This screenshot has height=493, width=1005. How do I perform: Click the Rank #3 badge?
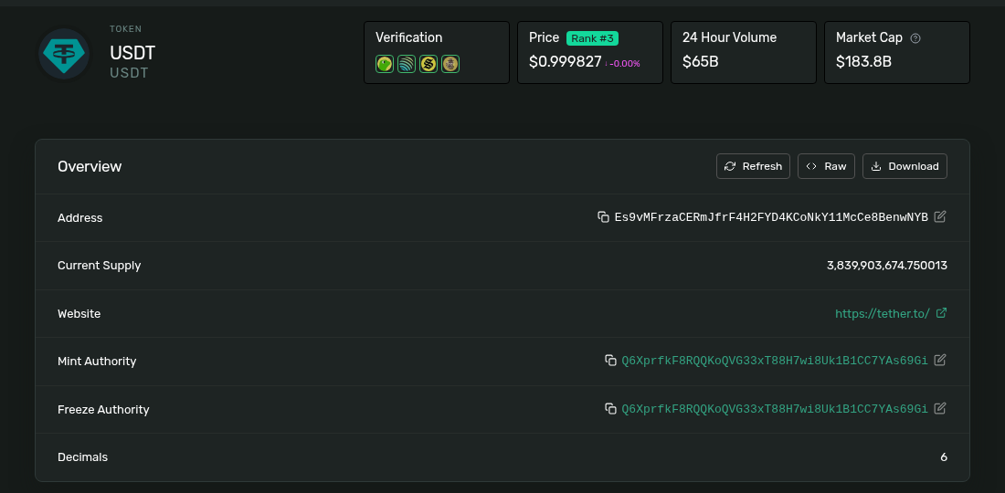[x=592, y=38]
